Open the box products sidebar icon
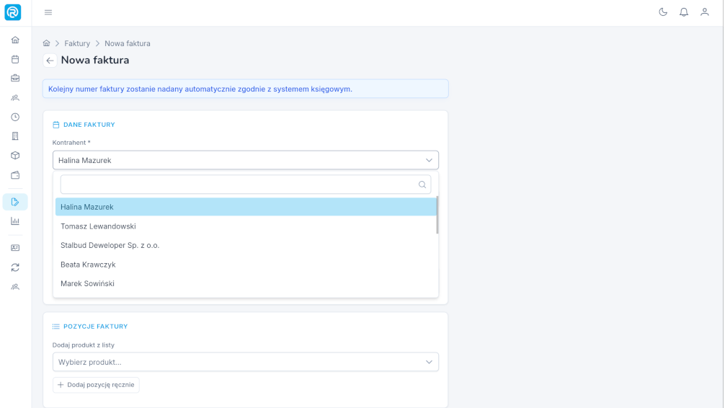725x408 pixels. [15, 156]
